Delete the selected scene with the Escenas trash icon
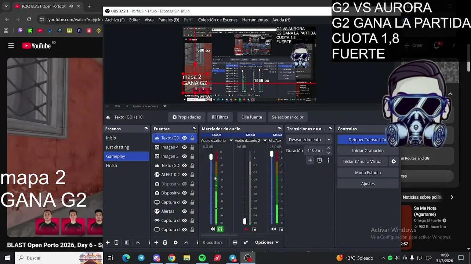Viewport: 471px width, 264px height. coord(116,242)
